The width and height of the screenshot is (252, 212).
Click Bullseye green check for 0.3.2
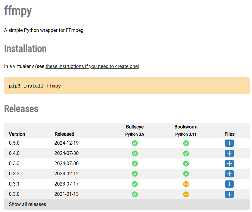coord(135,174)
